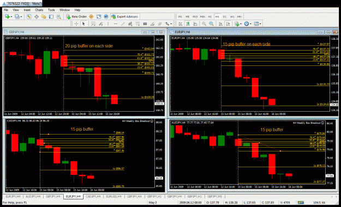The width and height of the screenshot is (341, 207).
Task: Open the File menu
Action: point(6,10)
